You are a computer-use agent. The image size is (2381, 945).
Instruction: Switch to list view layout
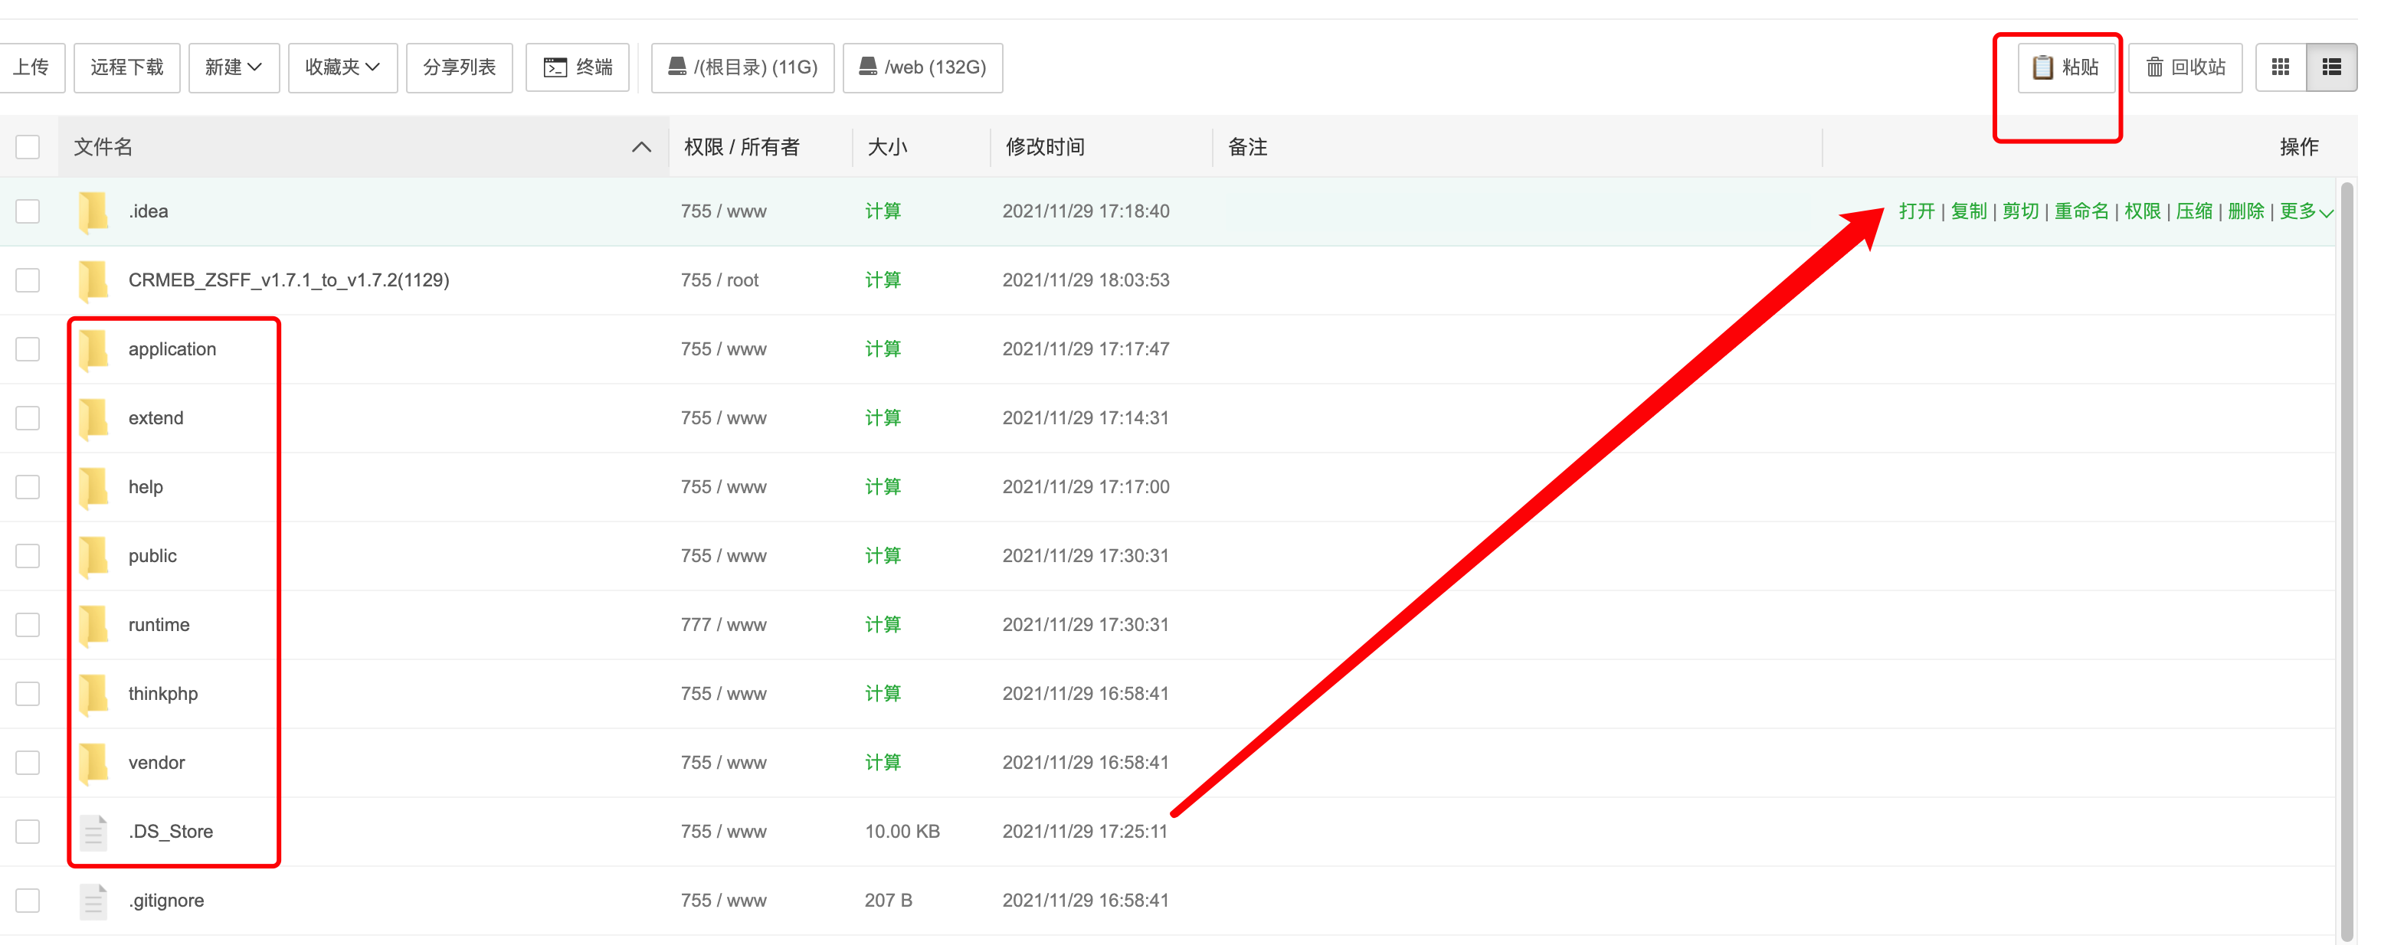click(x=2331, y=67)
